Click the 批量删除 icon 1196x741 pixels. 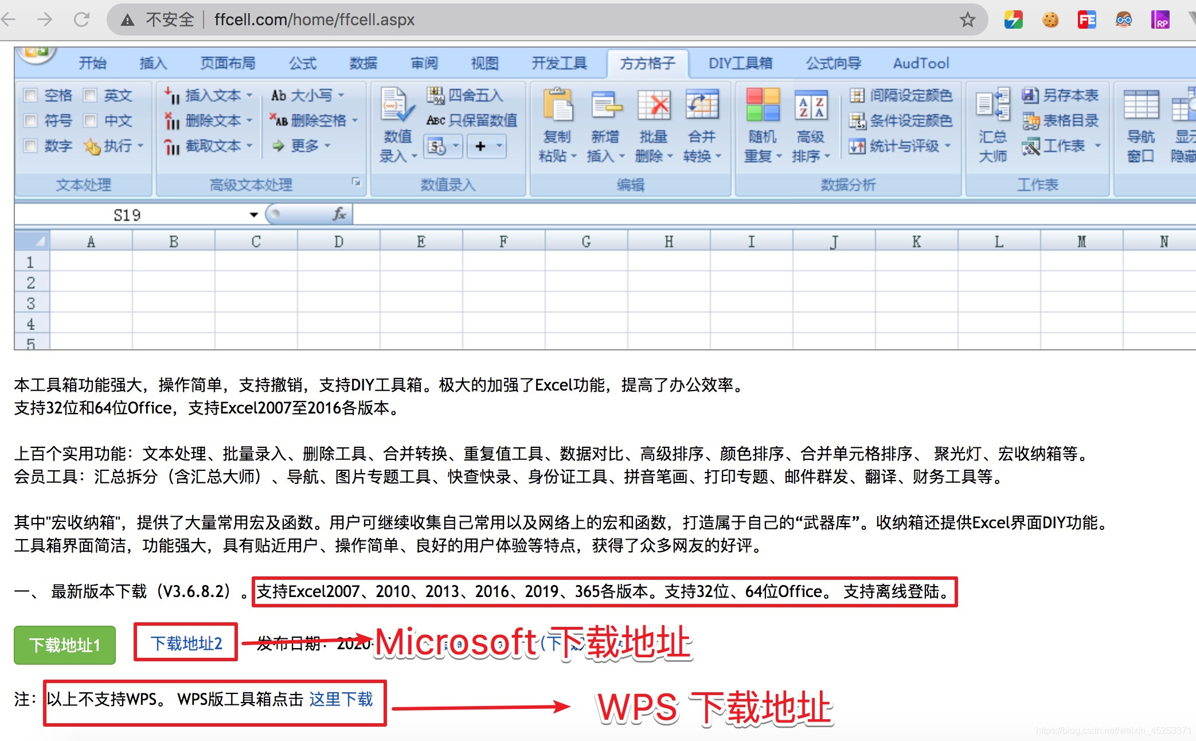click(x=654, y=104)
